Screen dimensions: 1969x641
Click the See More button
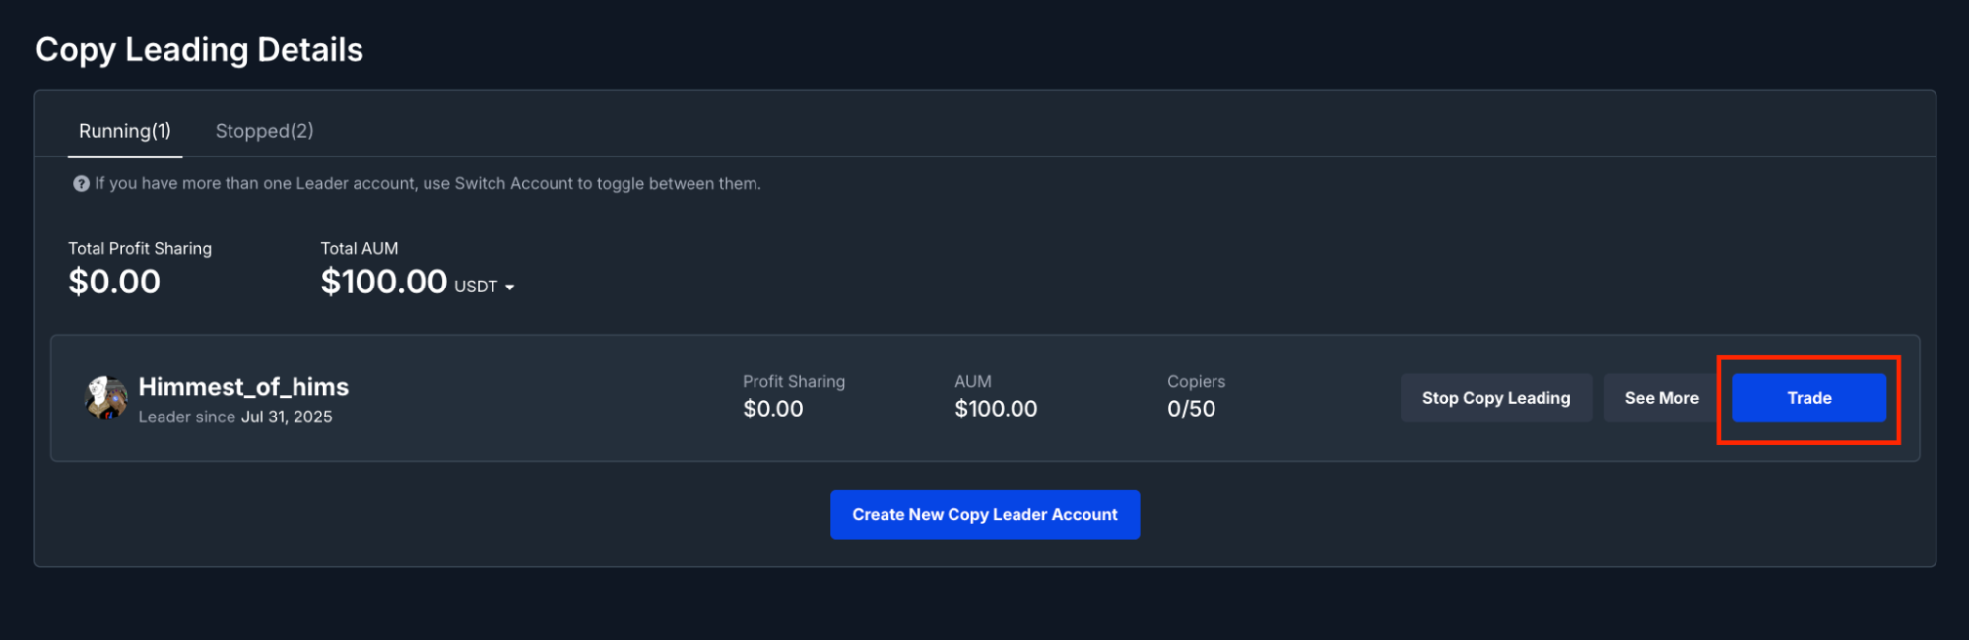coord(1661,398)
